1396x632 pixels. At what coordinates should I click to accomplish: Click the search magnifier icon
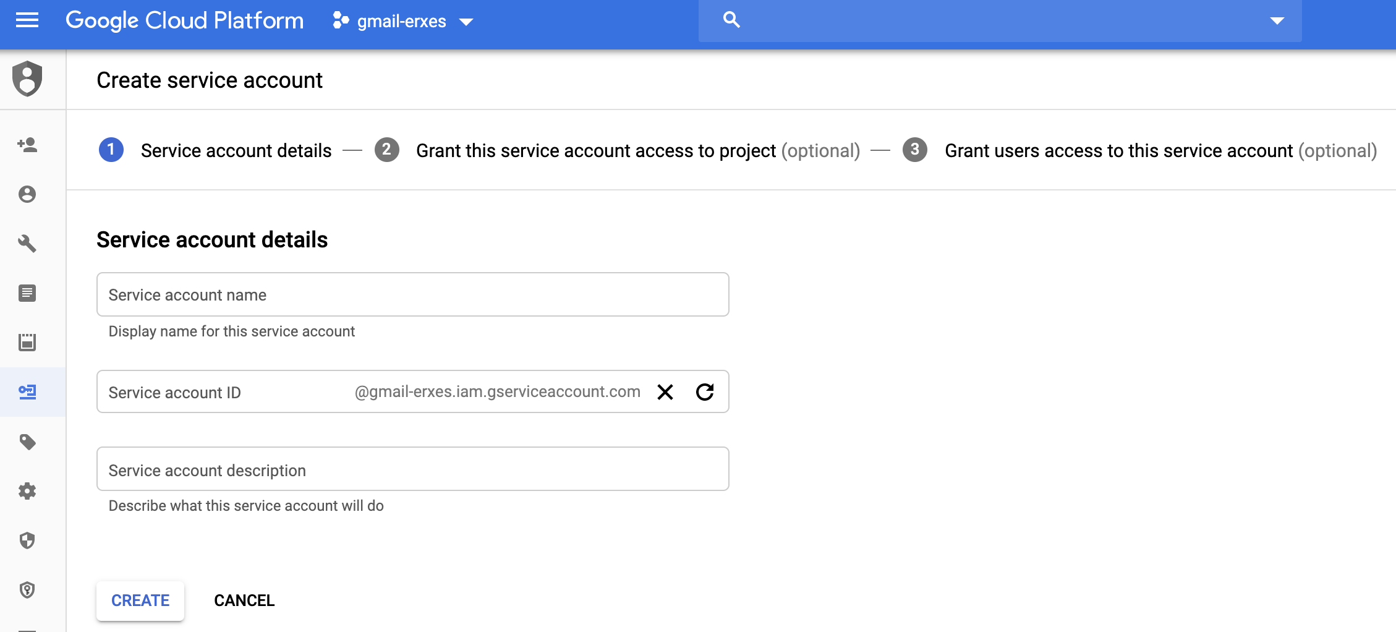[x=731, y=20]
